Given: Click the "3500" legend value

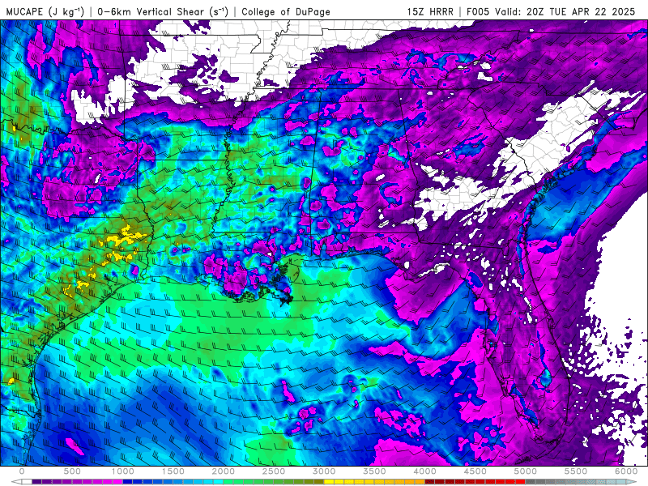Looking at the screenshot, I should pyautogui.click(x=374, y=471).
